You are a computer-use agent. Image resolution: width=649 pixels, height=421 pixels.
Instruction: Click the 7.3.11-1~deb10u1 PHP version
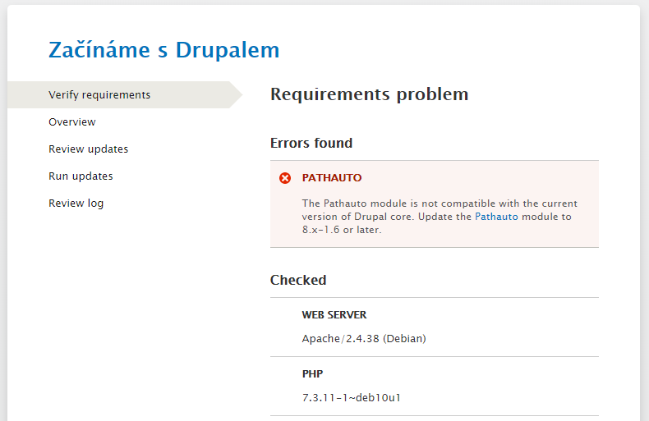pyautogui.click(x=352, y=398)
